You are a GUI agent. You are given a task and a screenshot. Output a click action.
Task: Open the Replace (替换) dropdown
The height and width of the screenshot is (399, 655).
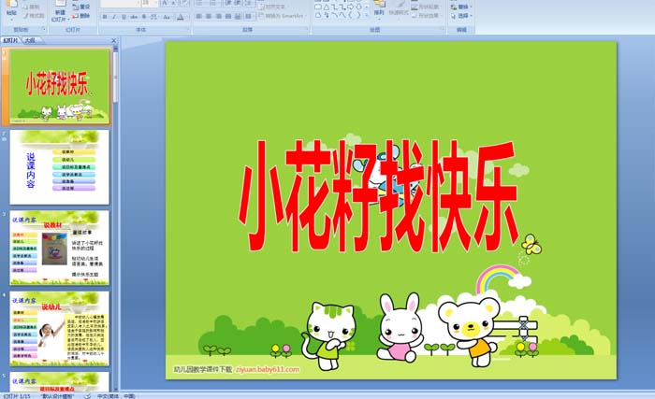tap(461, 7)
